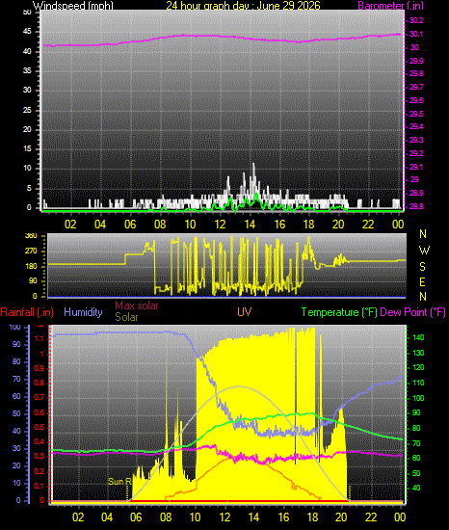
Task: Click the Barometer (.in) axis label
Action: pos(390,6)
